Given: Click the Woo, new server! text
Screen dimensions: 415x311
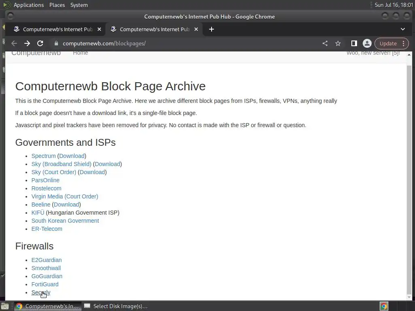Looking at the screenshot, I should (373, 53).
